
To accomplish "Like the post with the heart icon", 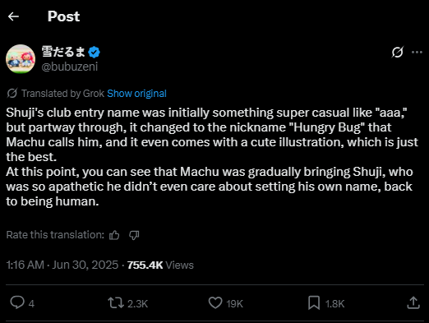I will pyautogui.click(x=215, y=302).
